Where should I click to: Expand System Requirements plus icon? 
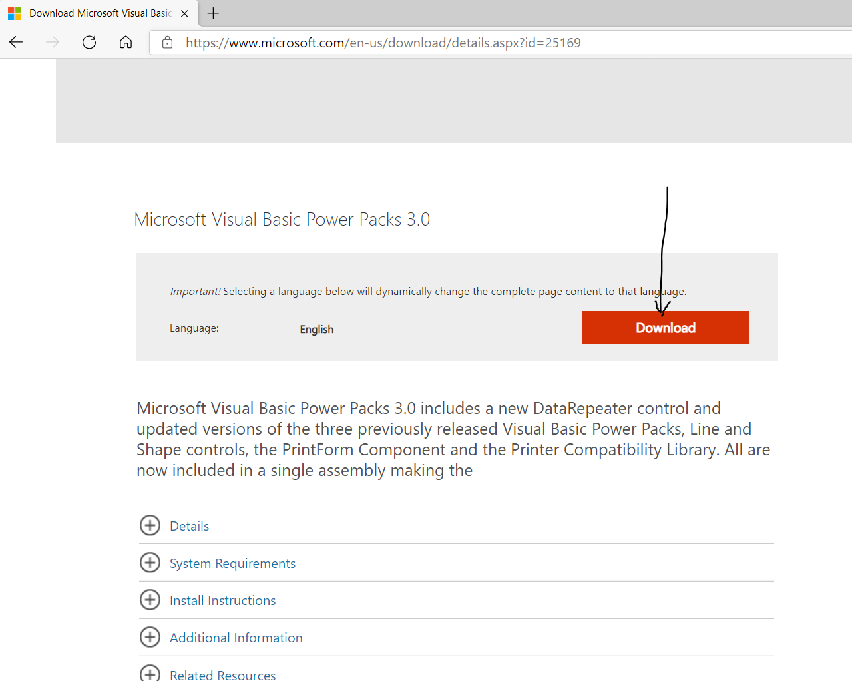[150, 563]
